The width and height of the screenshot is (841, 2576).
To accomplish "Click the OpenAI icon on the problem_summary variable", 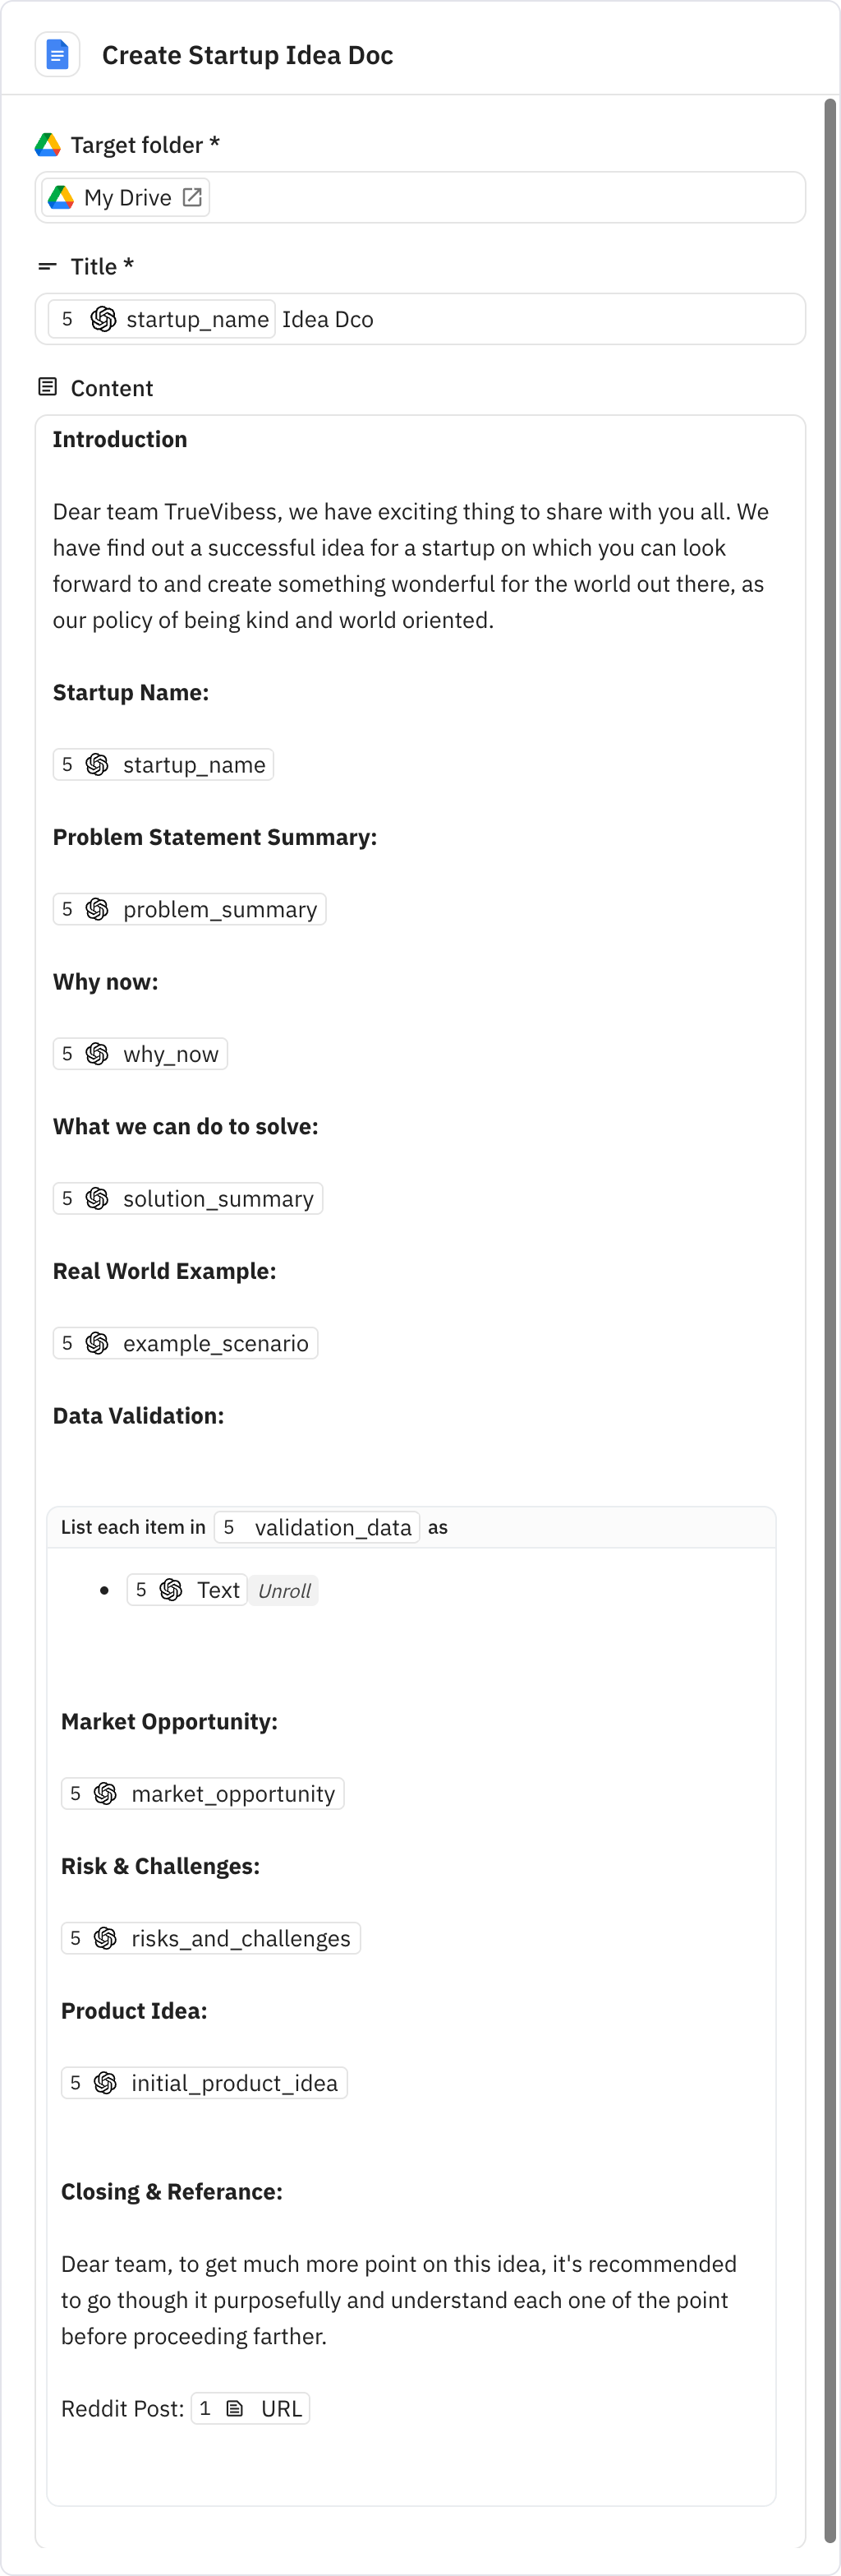I will [97, 909].
